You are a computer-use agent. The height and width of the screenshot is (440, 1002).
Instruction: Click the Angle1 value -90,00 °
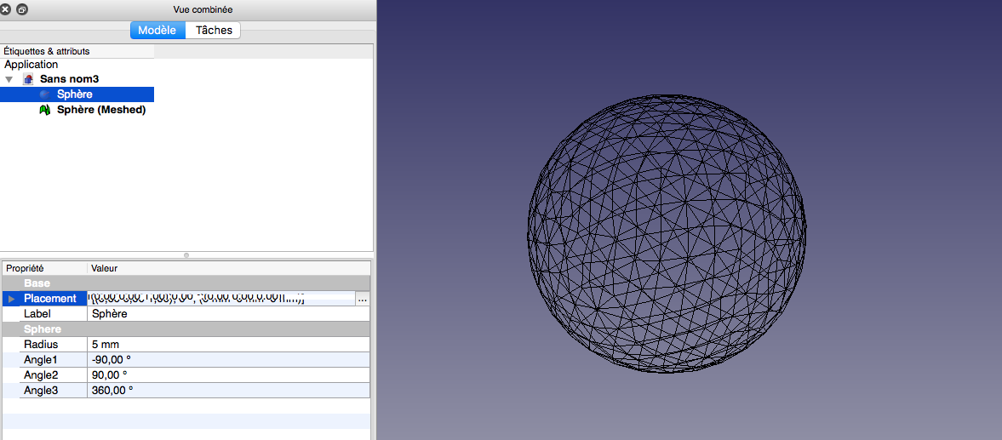[228, 359]
